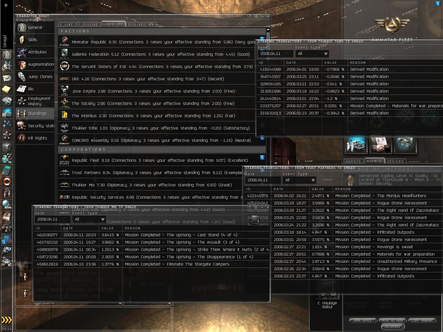The height and width of the screenshot is (332, 443).
Task: Open the Guests tab in station panel
Action: click(353, 161)
